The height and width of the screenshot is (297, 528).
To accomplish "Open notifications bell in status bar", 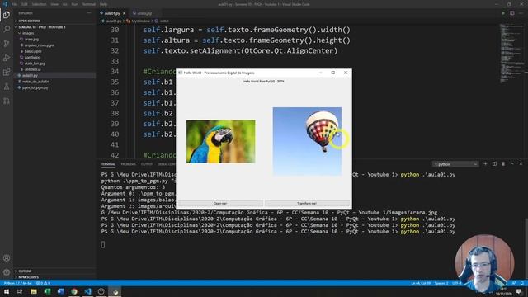I will [522, 283].
